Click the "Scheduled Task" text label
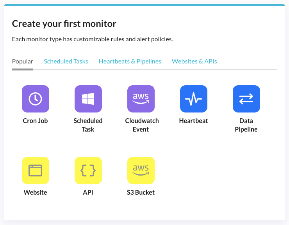The height and width of the screenshot is (225, 289). coord(88,125)
